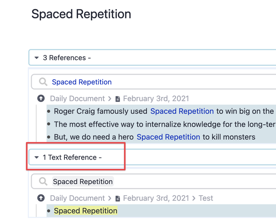The height and width of the screenshot is (224, 276).
Task: Open Spaced Repetition link in Roger Craig line
Action: click(182, 111)
